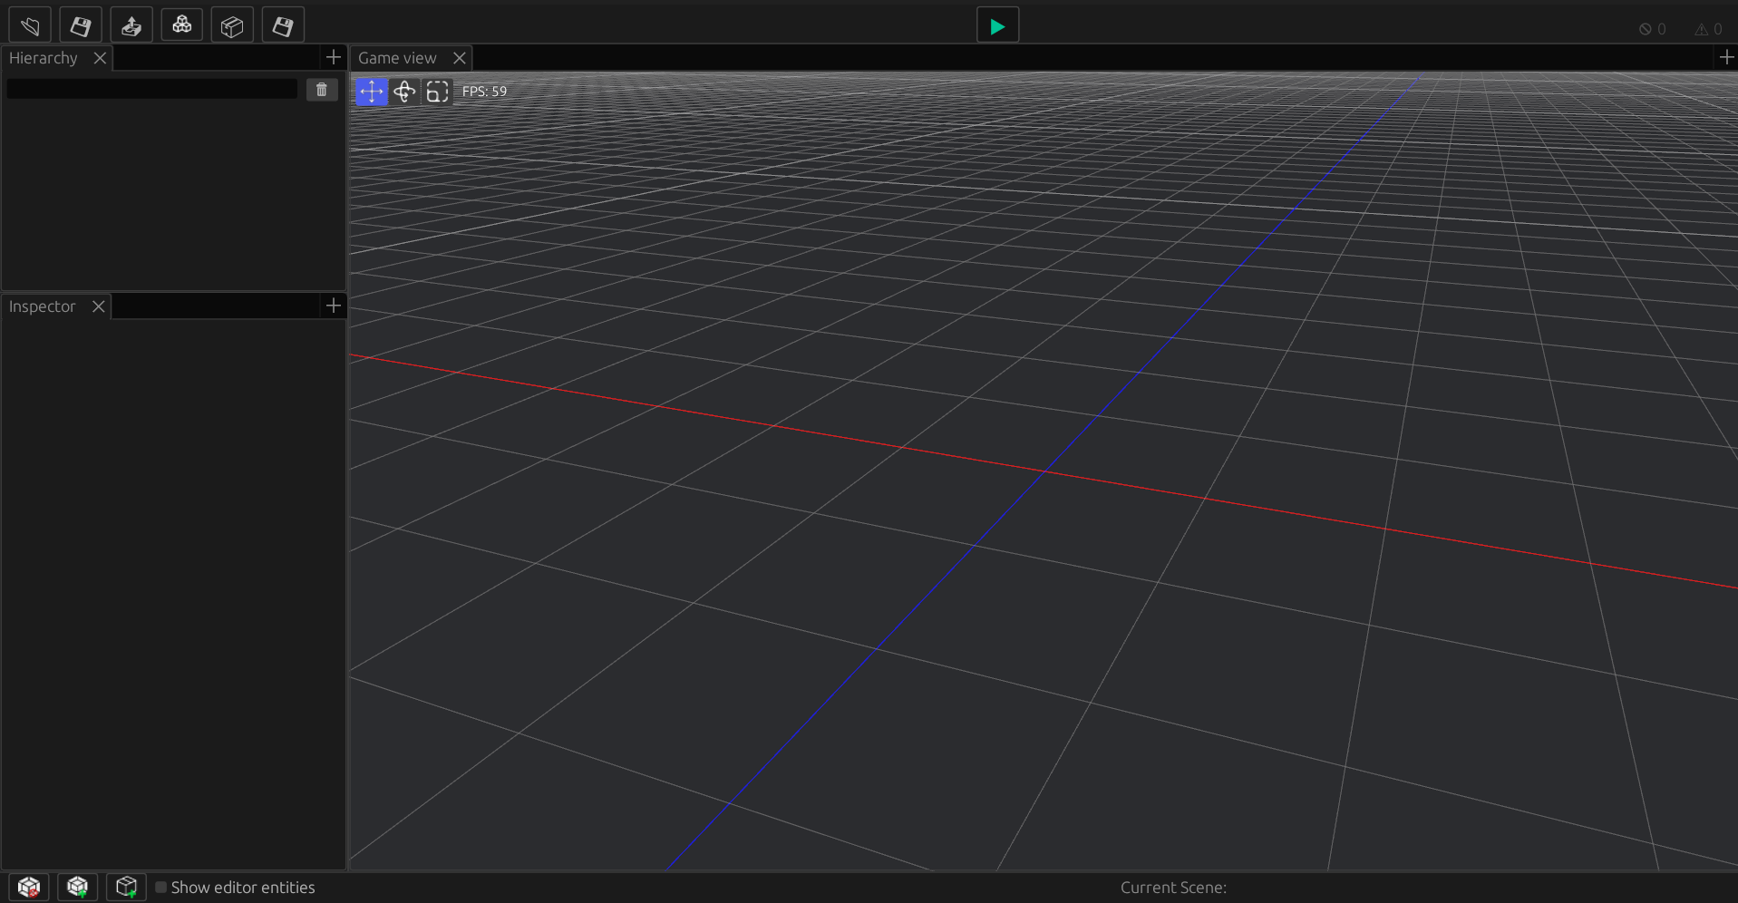
Task: Click the open folder icon in top toolbar
Action: [30, 25]
